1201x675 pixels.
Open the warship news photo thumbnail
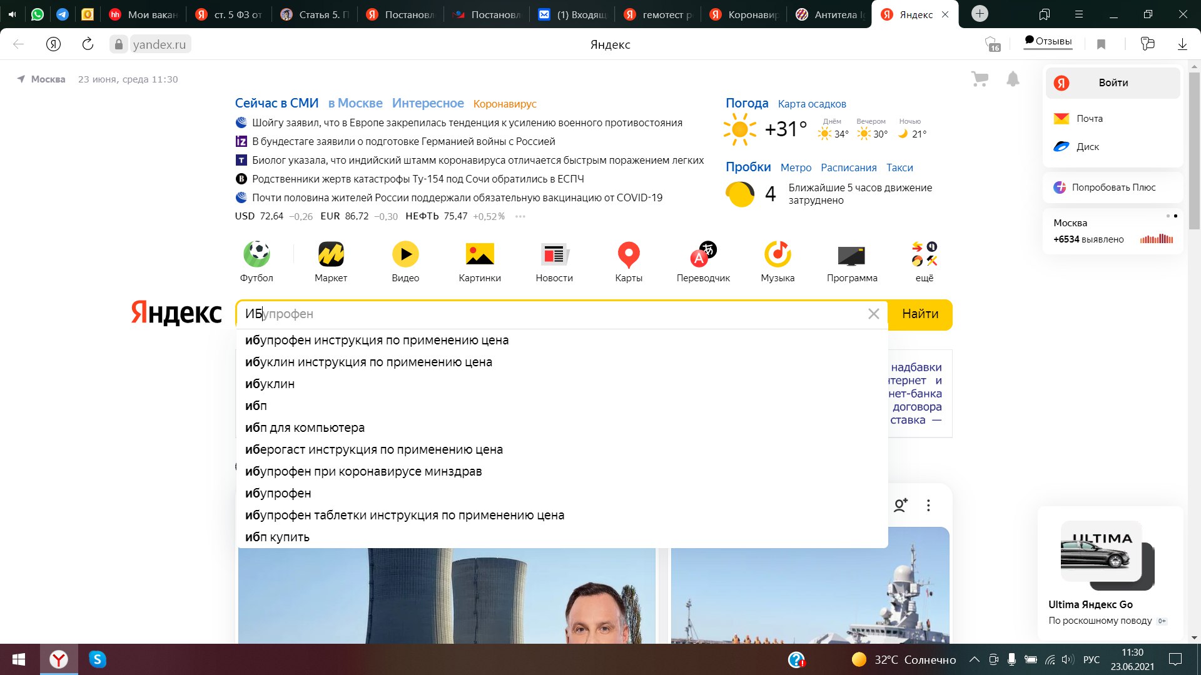[810, 585]
